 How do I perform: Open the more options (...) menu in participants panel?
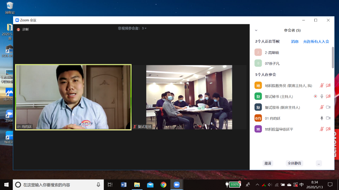pyautogui.click(x=319, y=163)
